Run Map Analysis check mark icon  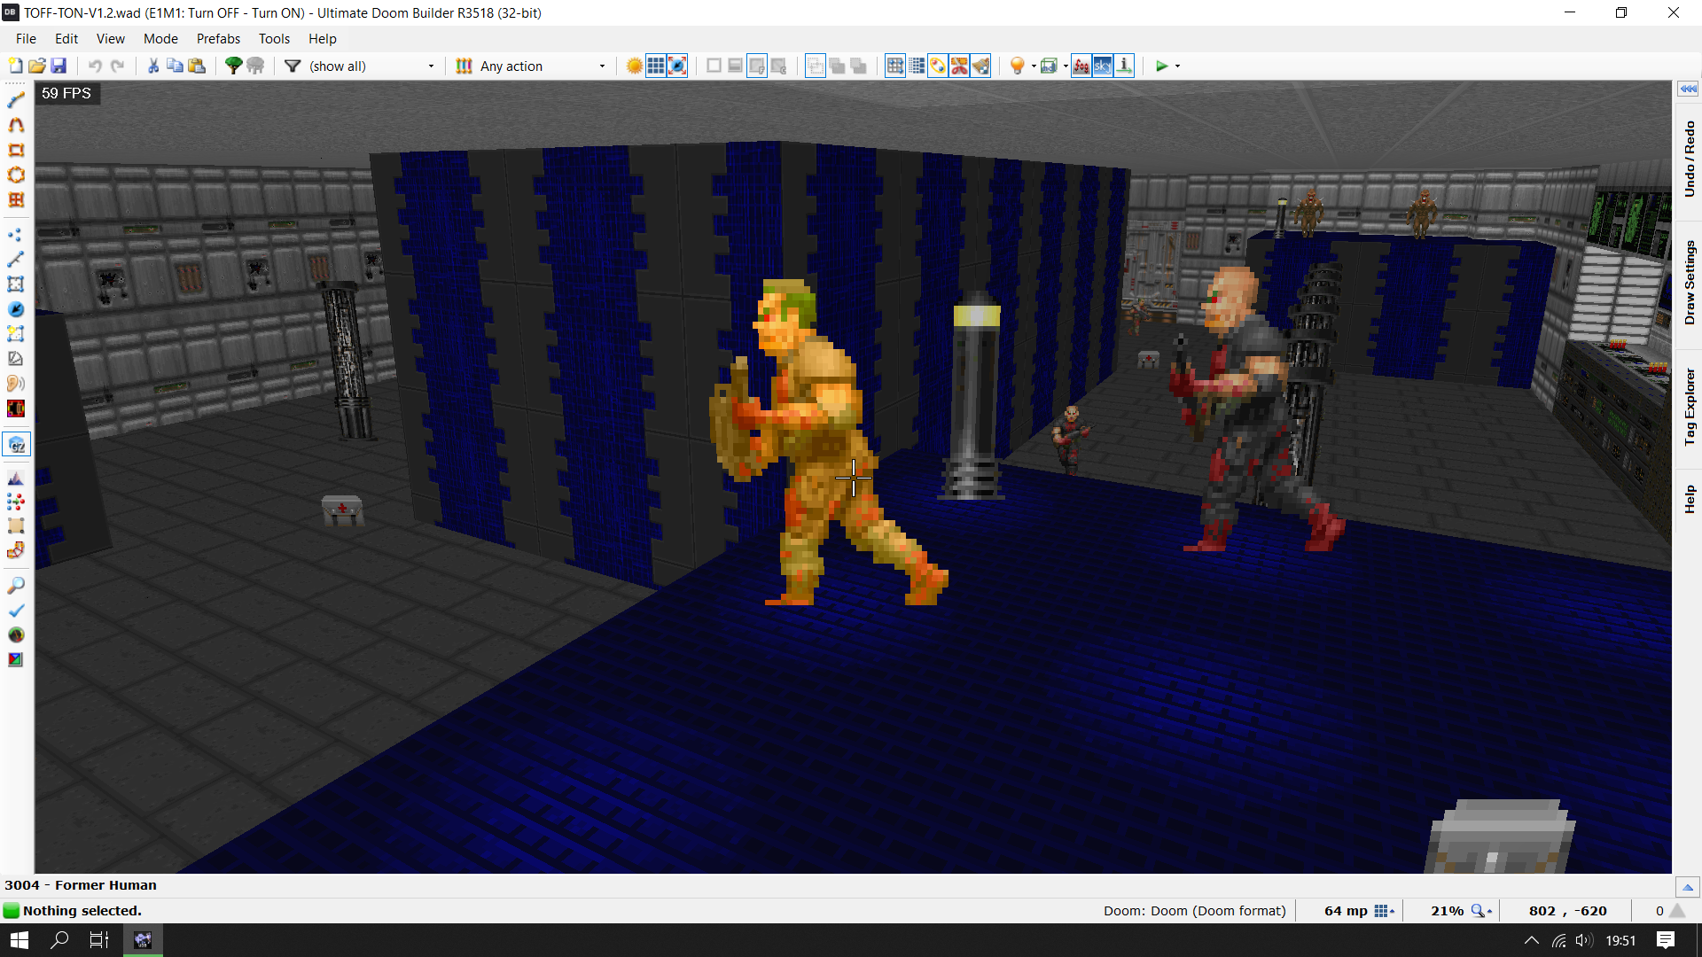16,611
